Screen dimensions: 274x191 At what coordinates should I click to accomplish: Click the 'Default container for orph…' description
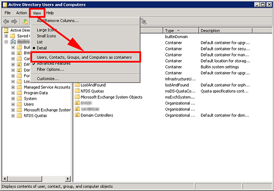coord(225,85)
